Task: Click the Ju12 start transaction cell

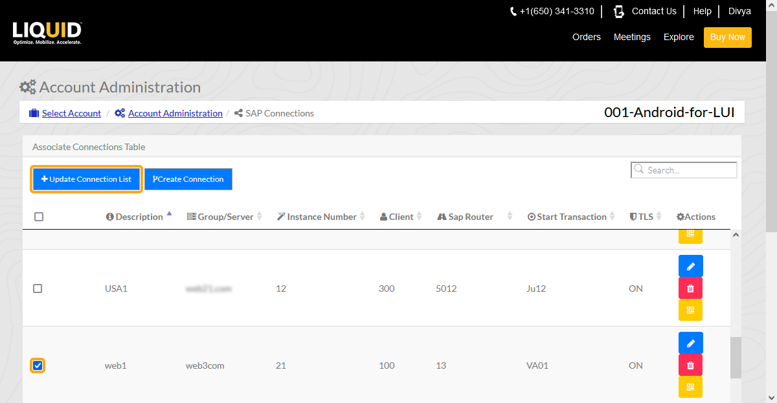Action: point(536,289)
